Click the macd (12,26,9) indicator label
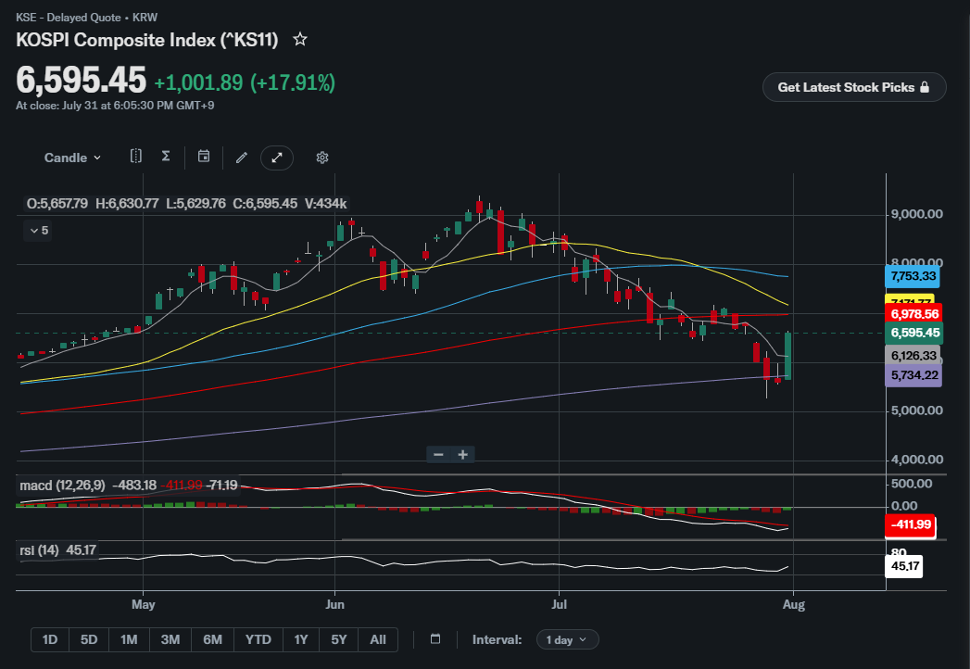Screen dimensions: 970x669 coord(62,486)
